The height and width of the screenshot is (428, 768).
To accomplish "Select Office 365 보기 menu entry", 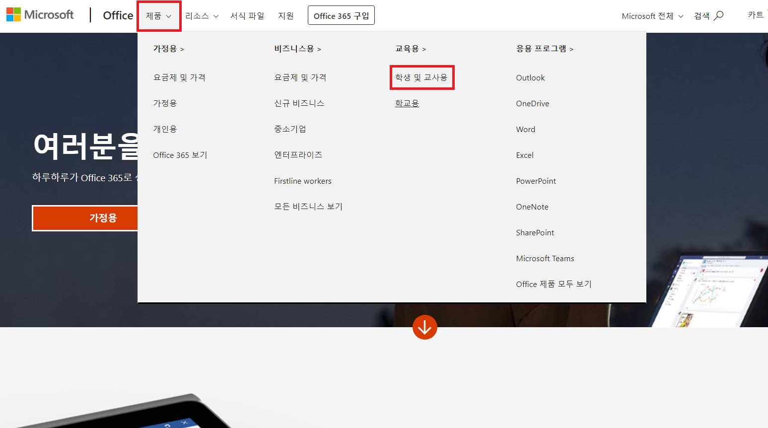I will [180, 155].
